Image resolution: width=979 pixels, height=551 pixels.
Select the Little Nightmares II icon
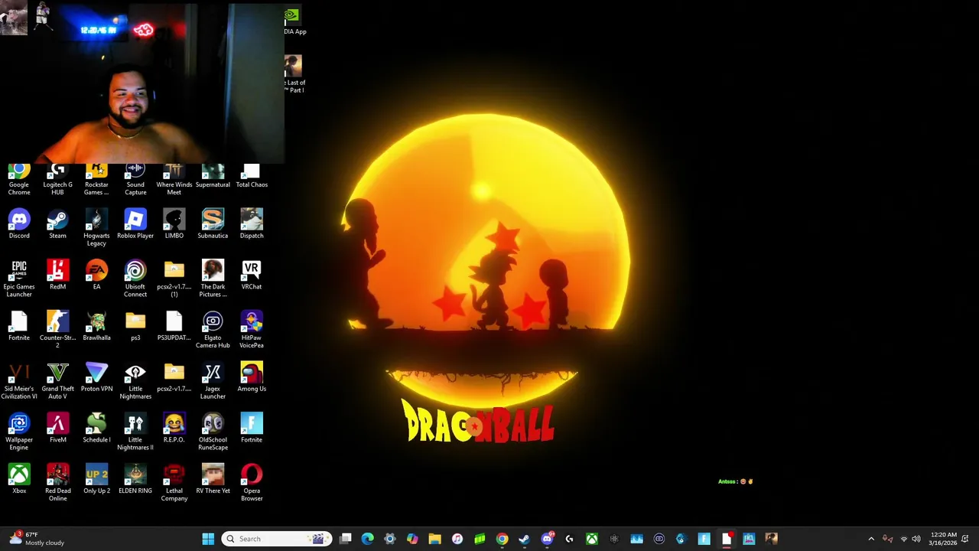pyautogui.click(x=135, y=432)
